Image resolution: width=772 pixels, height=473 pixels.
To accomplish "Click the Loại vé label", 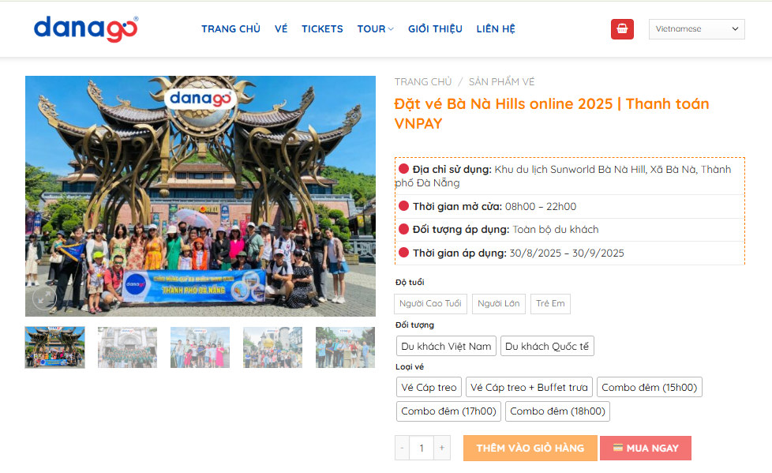I will [x=410, y=367].
